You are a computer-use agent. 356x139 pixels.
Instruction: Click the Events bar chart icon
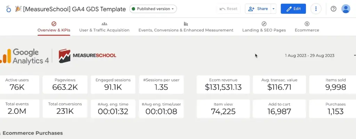click(186, 24)
